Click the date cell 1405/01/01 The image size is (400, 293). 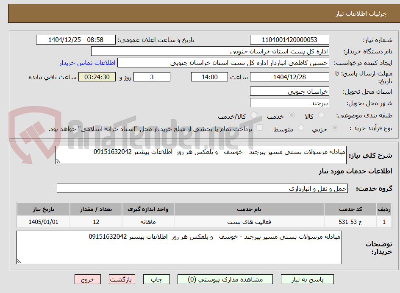(x=43, y=222)
